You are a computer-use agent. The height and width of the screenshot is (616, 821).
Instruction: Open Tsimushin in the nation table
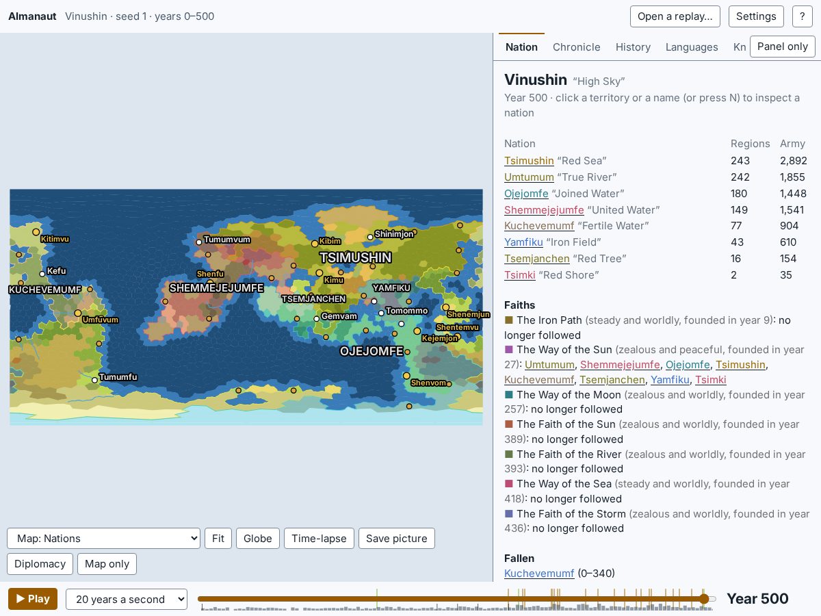[529, 161]
